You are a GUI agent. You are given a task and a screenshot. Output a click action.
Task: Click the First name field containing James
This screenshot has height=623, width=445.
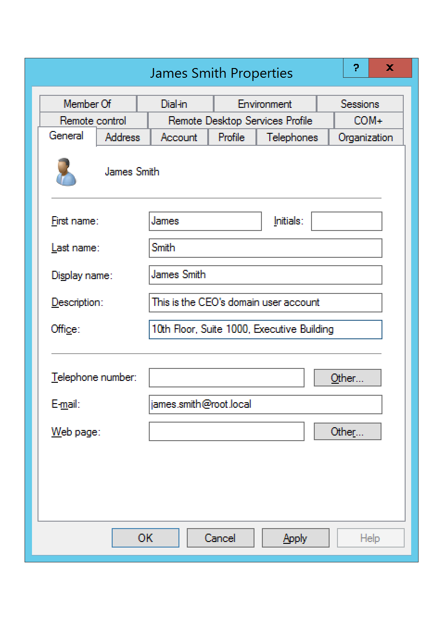point(205,221)
